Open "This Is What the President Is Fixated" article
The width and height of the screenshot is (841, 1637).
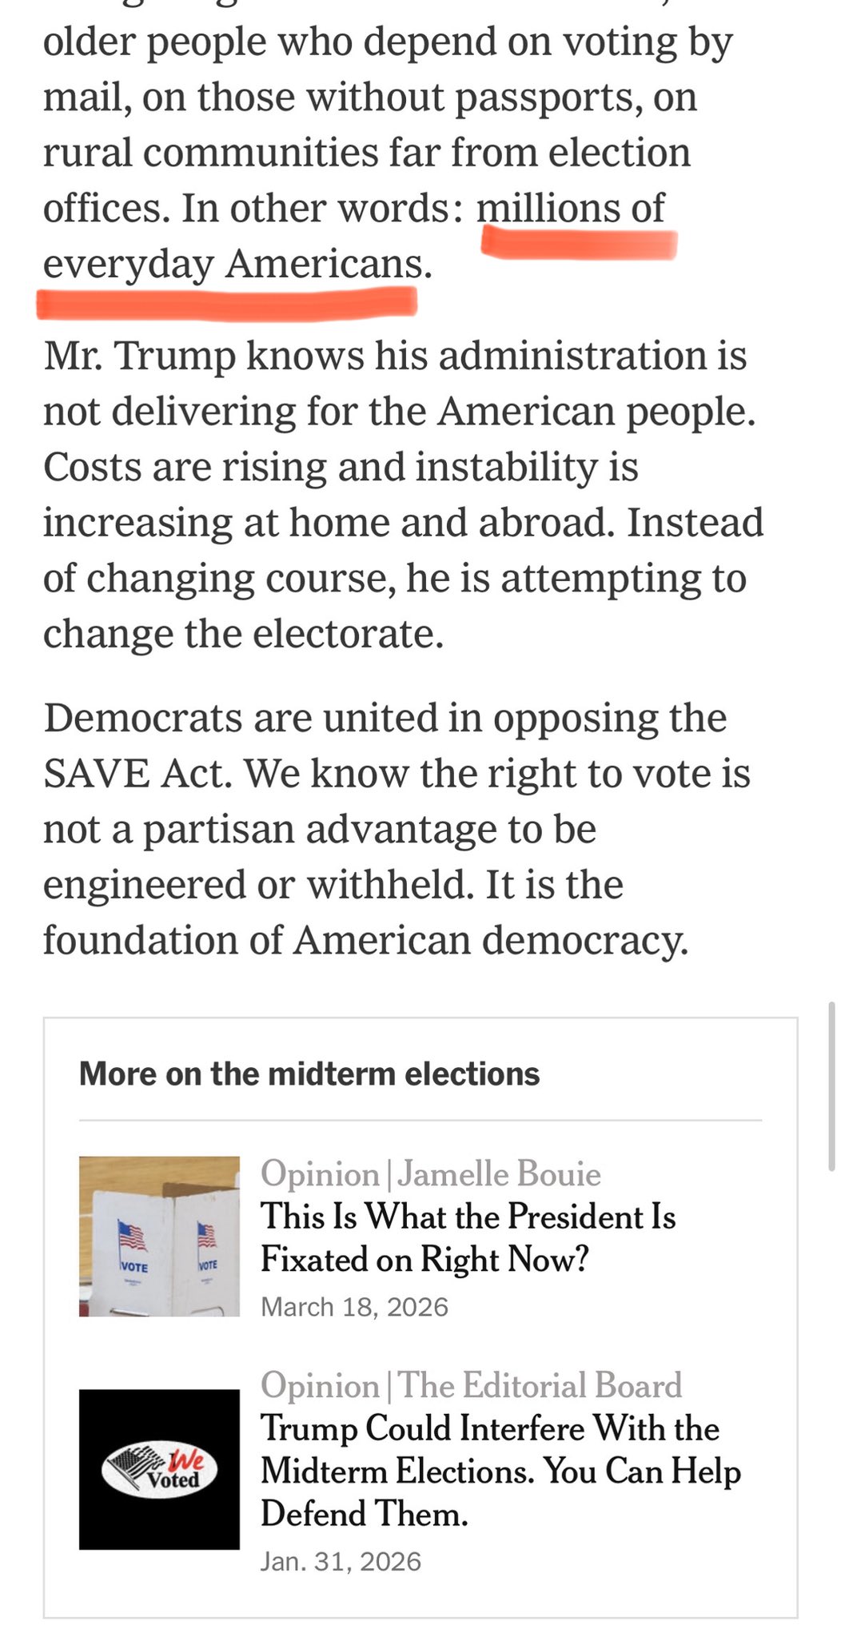pos(468,1237)
